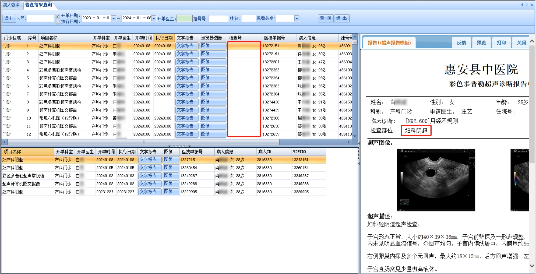Select 超声计算机图文报告 row in lower table

point(164,184)
